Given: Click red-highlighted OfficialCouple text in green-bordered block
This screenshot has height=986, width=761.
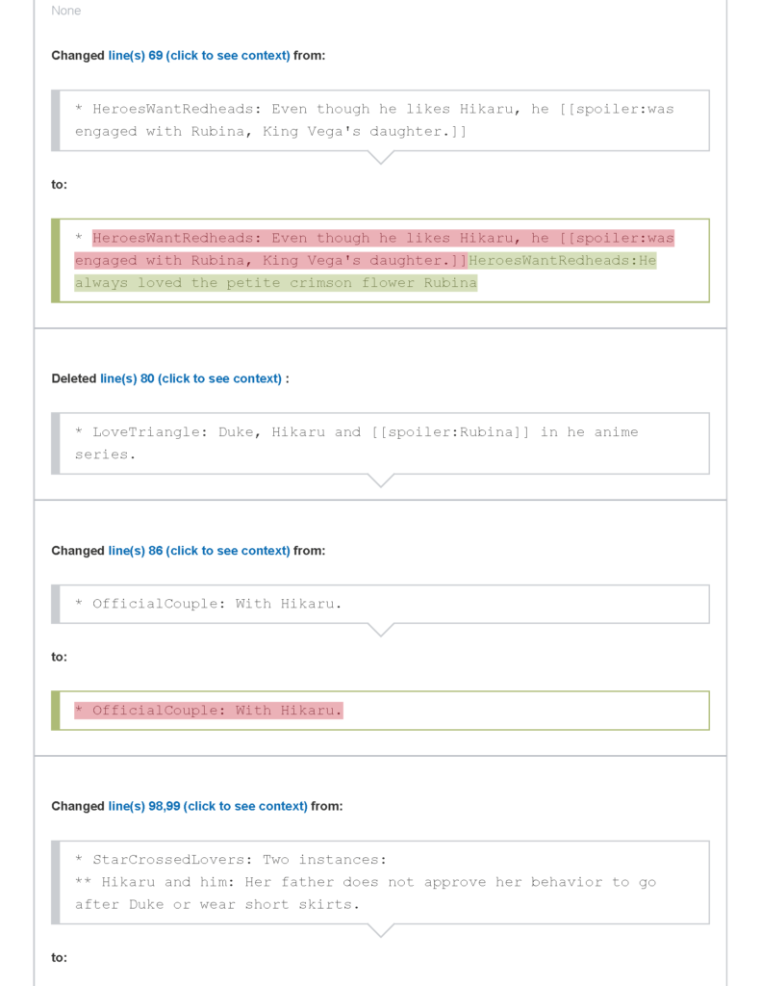Looking at the screenshot, I should pyautogui.click(x=216, y=711).
